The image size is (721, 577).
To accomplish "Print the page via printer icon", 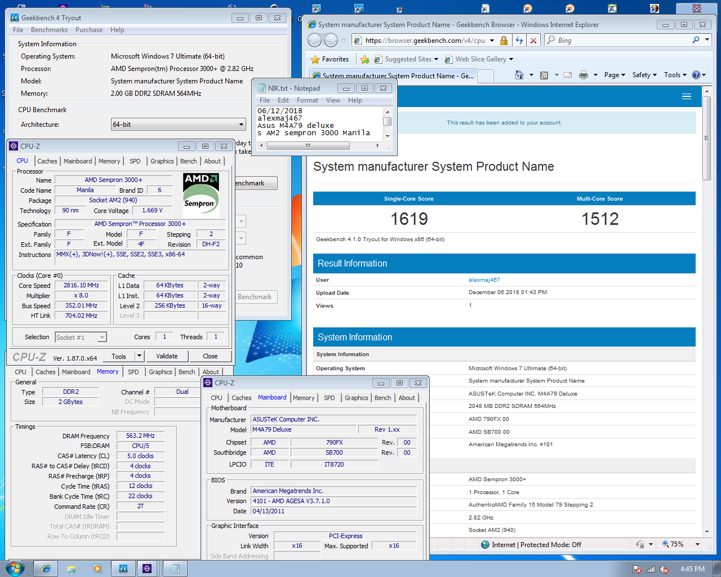I will pyautogui.click(x=584, y=75).
